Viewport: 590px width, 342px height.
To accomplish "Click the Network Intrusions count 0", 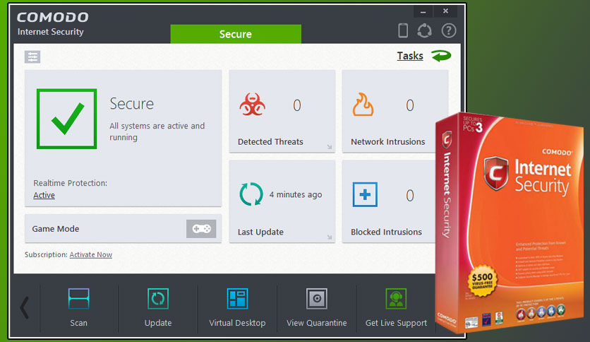I will point(410,105).
